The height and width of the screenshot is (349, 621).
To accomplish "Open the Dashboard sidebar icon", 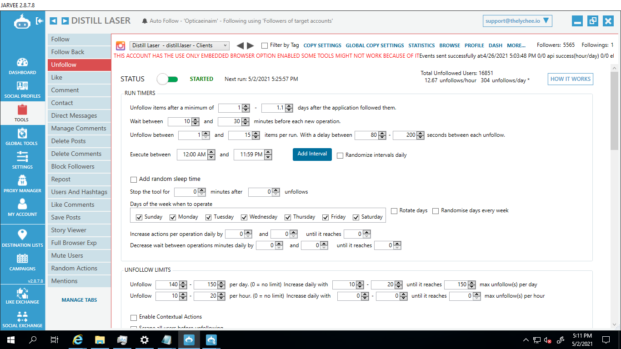I will [x=22, y=66].
